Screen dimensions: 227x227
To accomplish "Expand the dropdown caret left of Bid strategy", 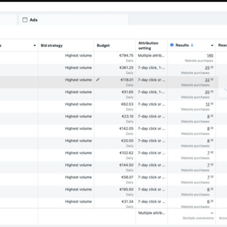I will pyautogui.click(x=35, y=45).
